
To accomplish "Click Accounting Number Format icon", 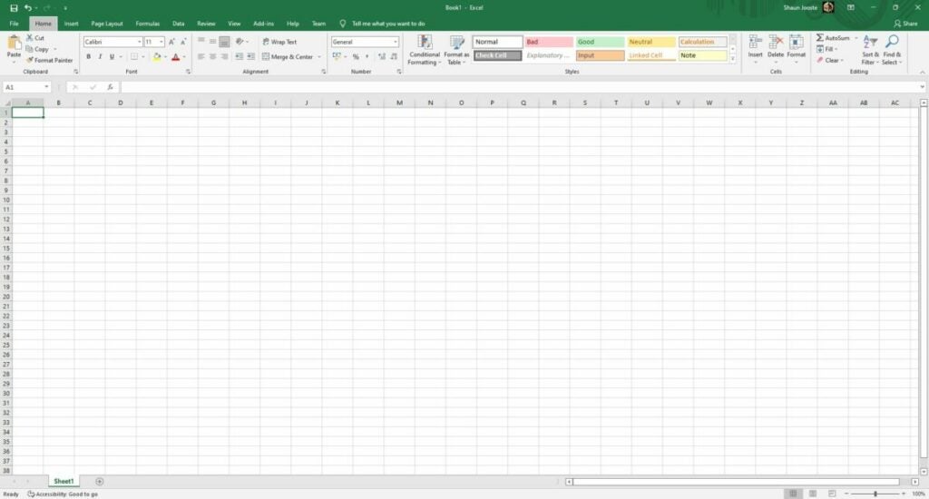I will (337, 57).
